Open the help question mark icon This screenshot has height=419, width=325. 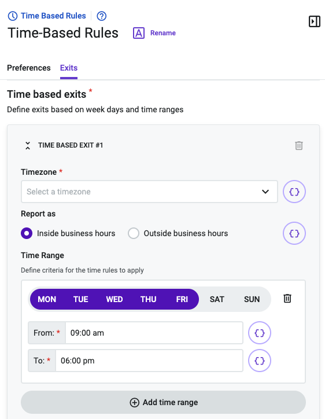101,16
